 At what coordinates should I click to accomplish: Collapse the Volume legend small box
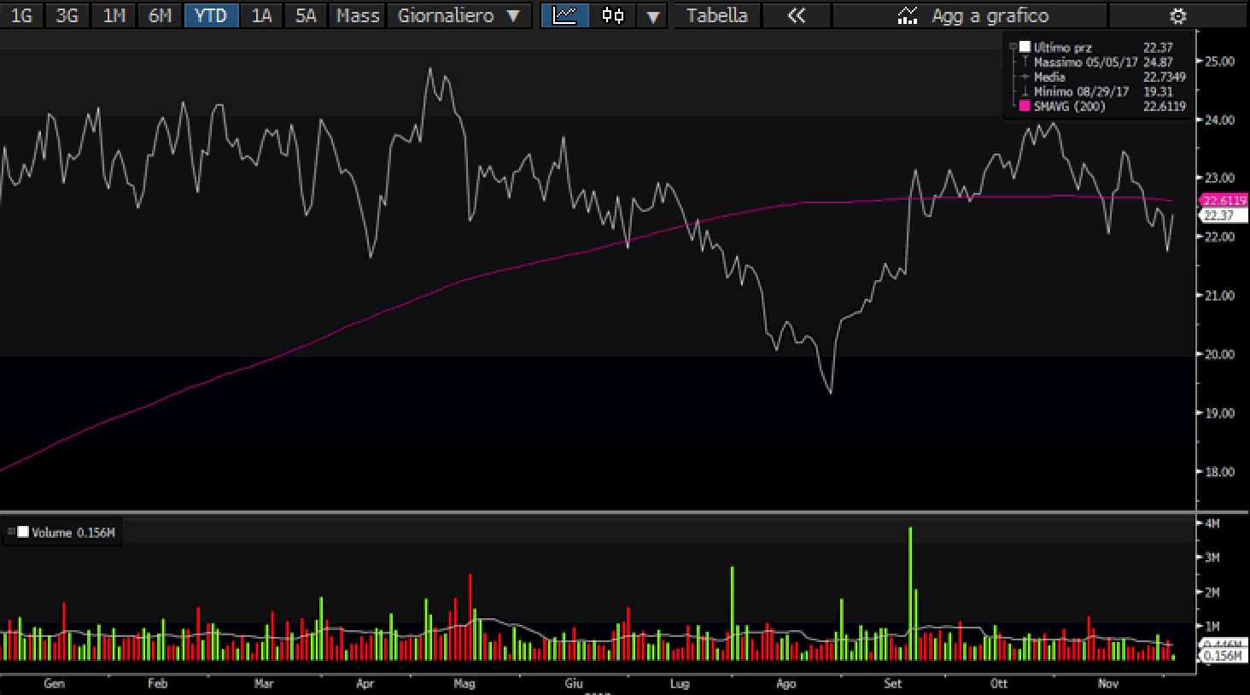pos(10,532)
